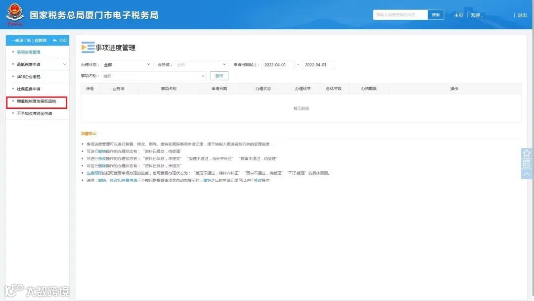Click the 事项进度管理 heading list icon
Viewport: 534px width, 301px height.
88,48
